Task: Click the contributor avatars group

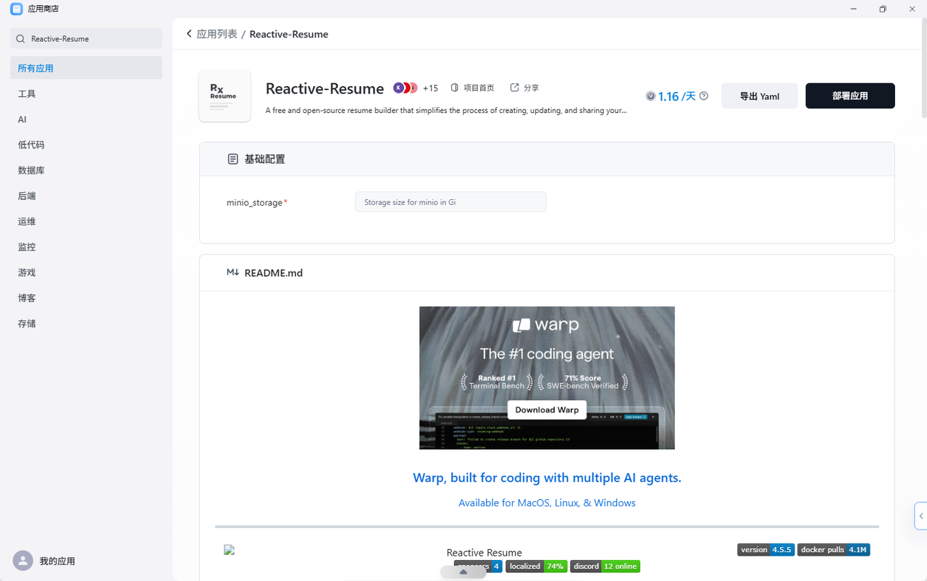Action: click(406, 88)
